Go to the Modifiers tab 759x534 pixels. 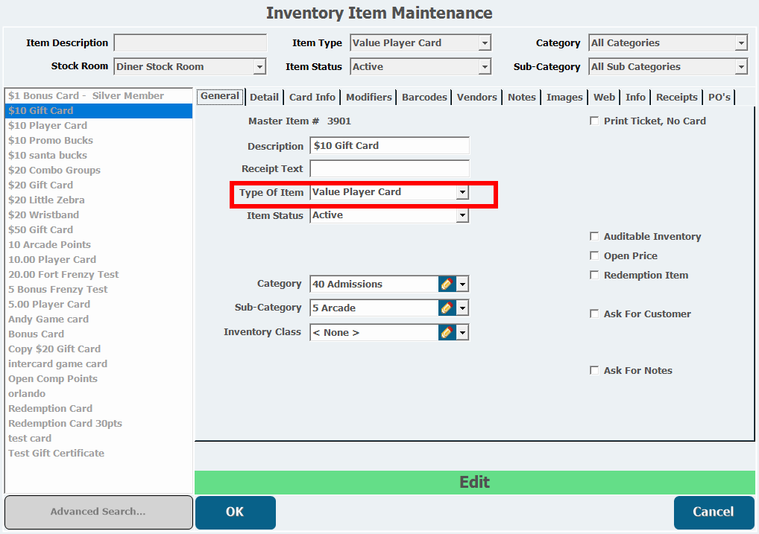[368, 97]
